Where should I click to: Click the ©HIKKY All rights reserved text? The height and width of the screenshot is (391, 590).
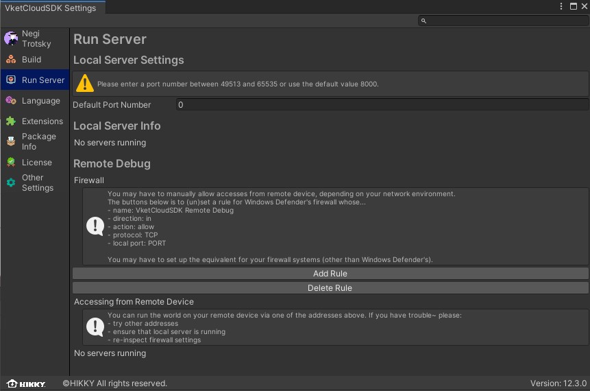[114, 383]
